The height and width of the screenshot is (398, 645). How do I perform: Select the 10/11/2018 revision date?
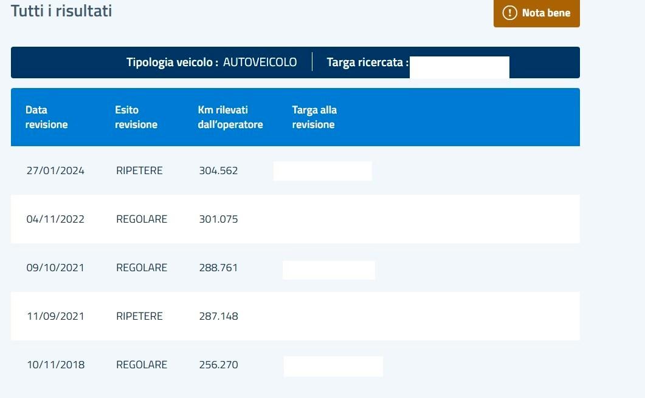tap(55, 365)
